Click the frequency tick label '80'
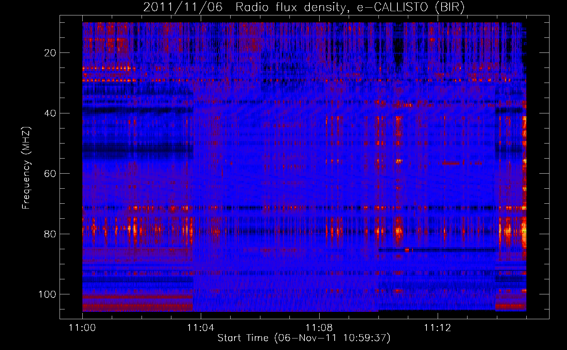Image resolution: width=567 pixels, height=350 pixels. [x=50, y=234]
